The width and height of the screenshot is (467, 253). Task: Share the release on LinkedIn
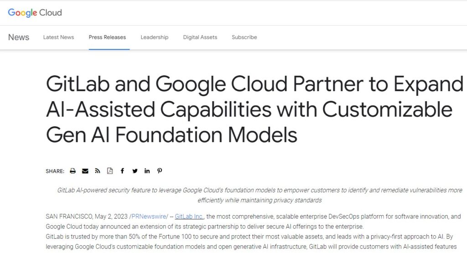point(147,171)
